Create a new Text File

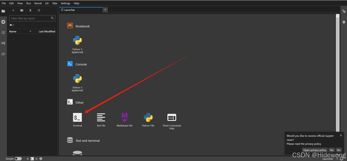(101, 120)
